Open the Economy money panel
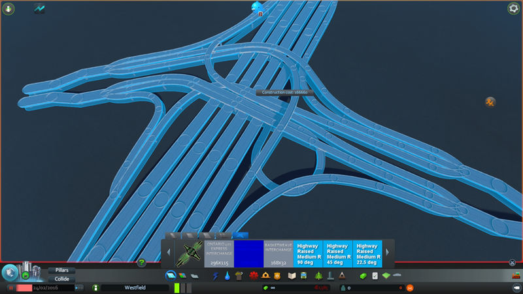This screenshot has height=294, width=523. click(364, 276)
